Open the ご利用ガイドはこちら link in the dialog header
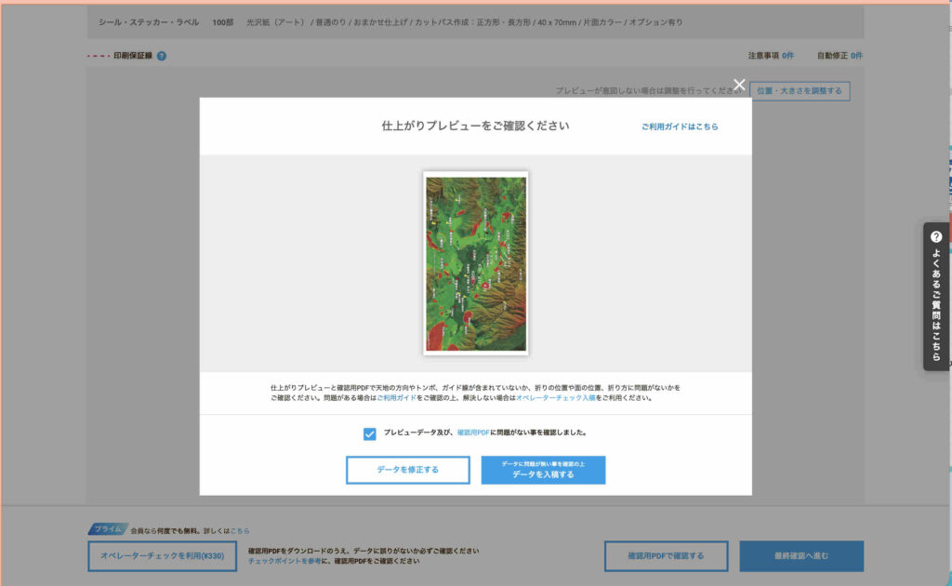The width and height of the screenshot is (952, 586). 679,127
